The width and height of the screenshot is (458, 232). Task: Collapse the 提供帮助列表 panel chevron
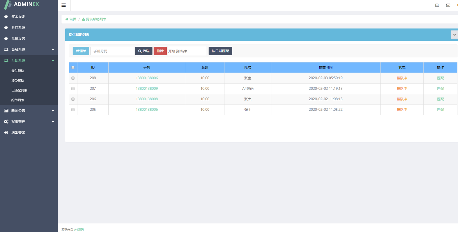(454, 35)
